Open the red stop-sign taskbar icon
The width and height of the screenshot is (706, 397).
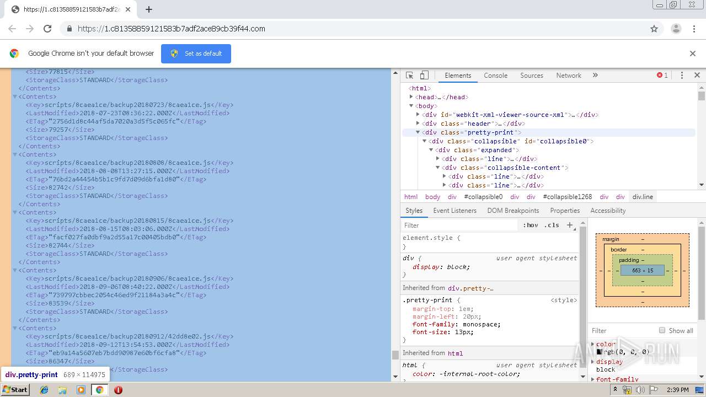[x=118, y=390]
